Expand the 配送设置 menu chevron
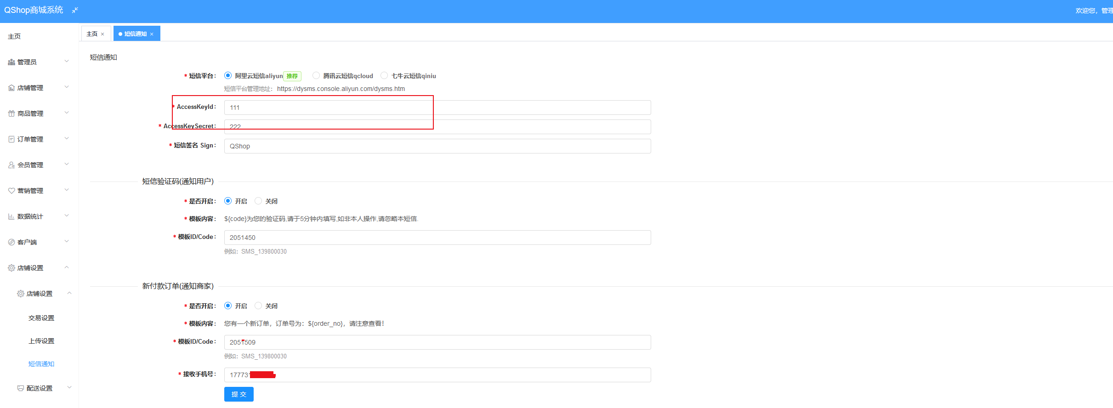Screen dimensions: 1113x408 [69, 387]
